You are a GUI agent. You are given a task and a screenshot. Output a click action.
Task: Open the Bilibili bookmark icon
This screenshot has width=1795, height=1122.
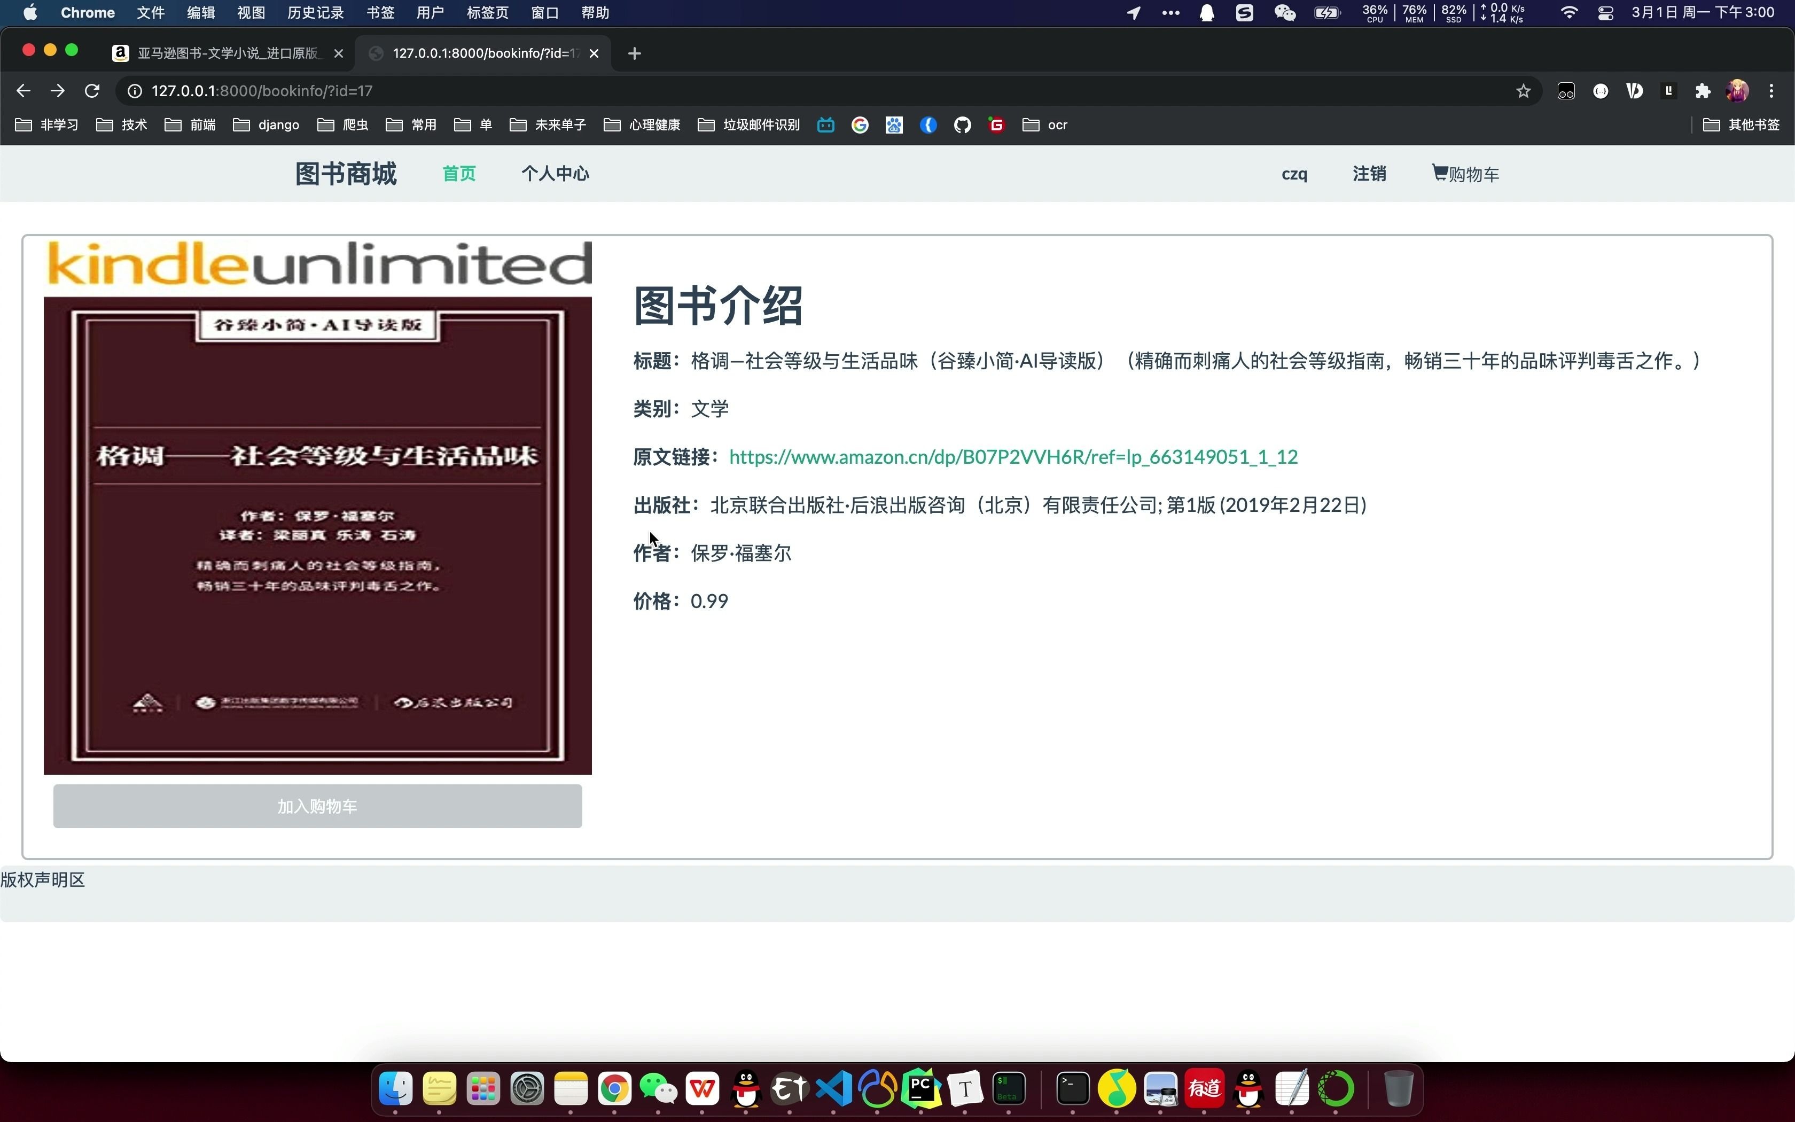coord(825,124)
